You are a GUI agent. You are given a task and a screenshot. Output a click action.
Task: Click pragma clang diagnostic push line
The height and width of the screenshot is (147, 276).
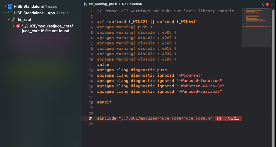click(132, 70)
